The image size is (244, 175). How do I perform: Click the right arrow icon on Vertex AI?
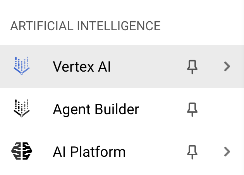pos(227,67)
